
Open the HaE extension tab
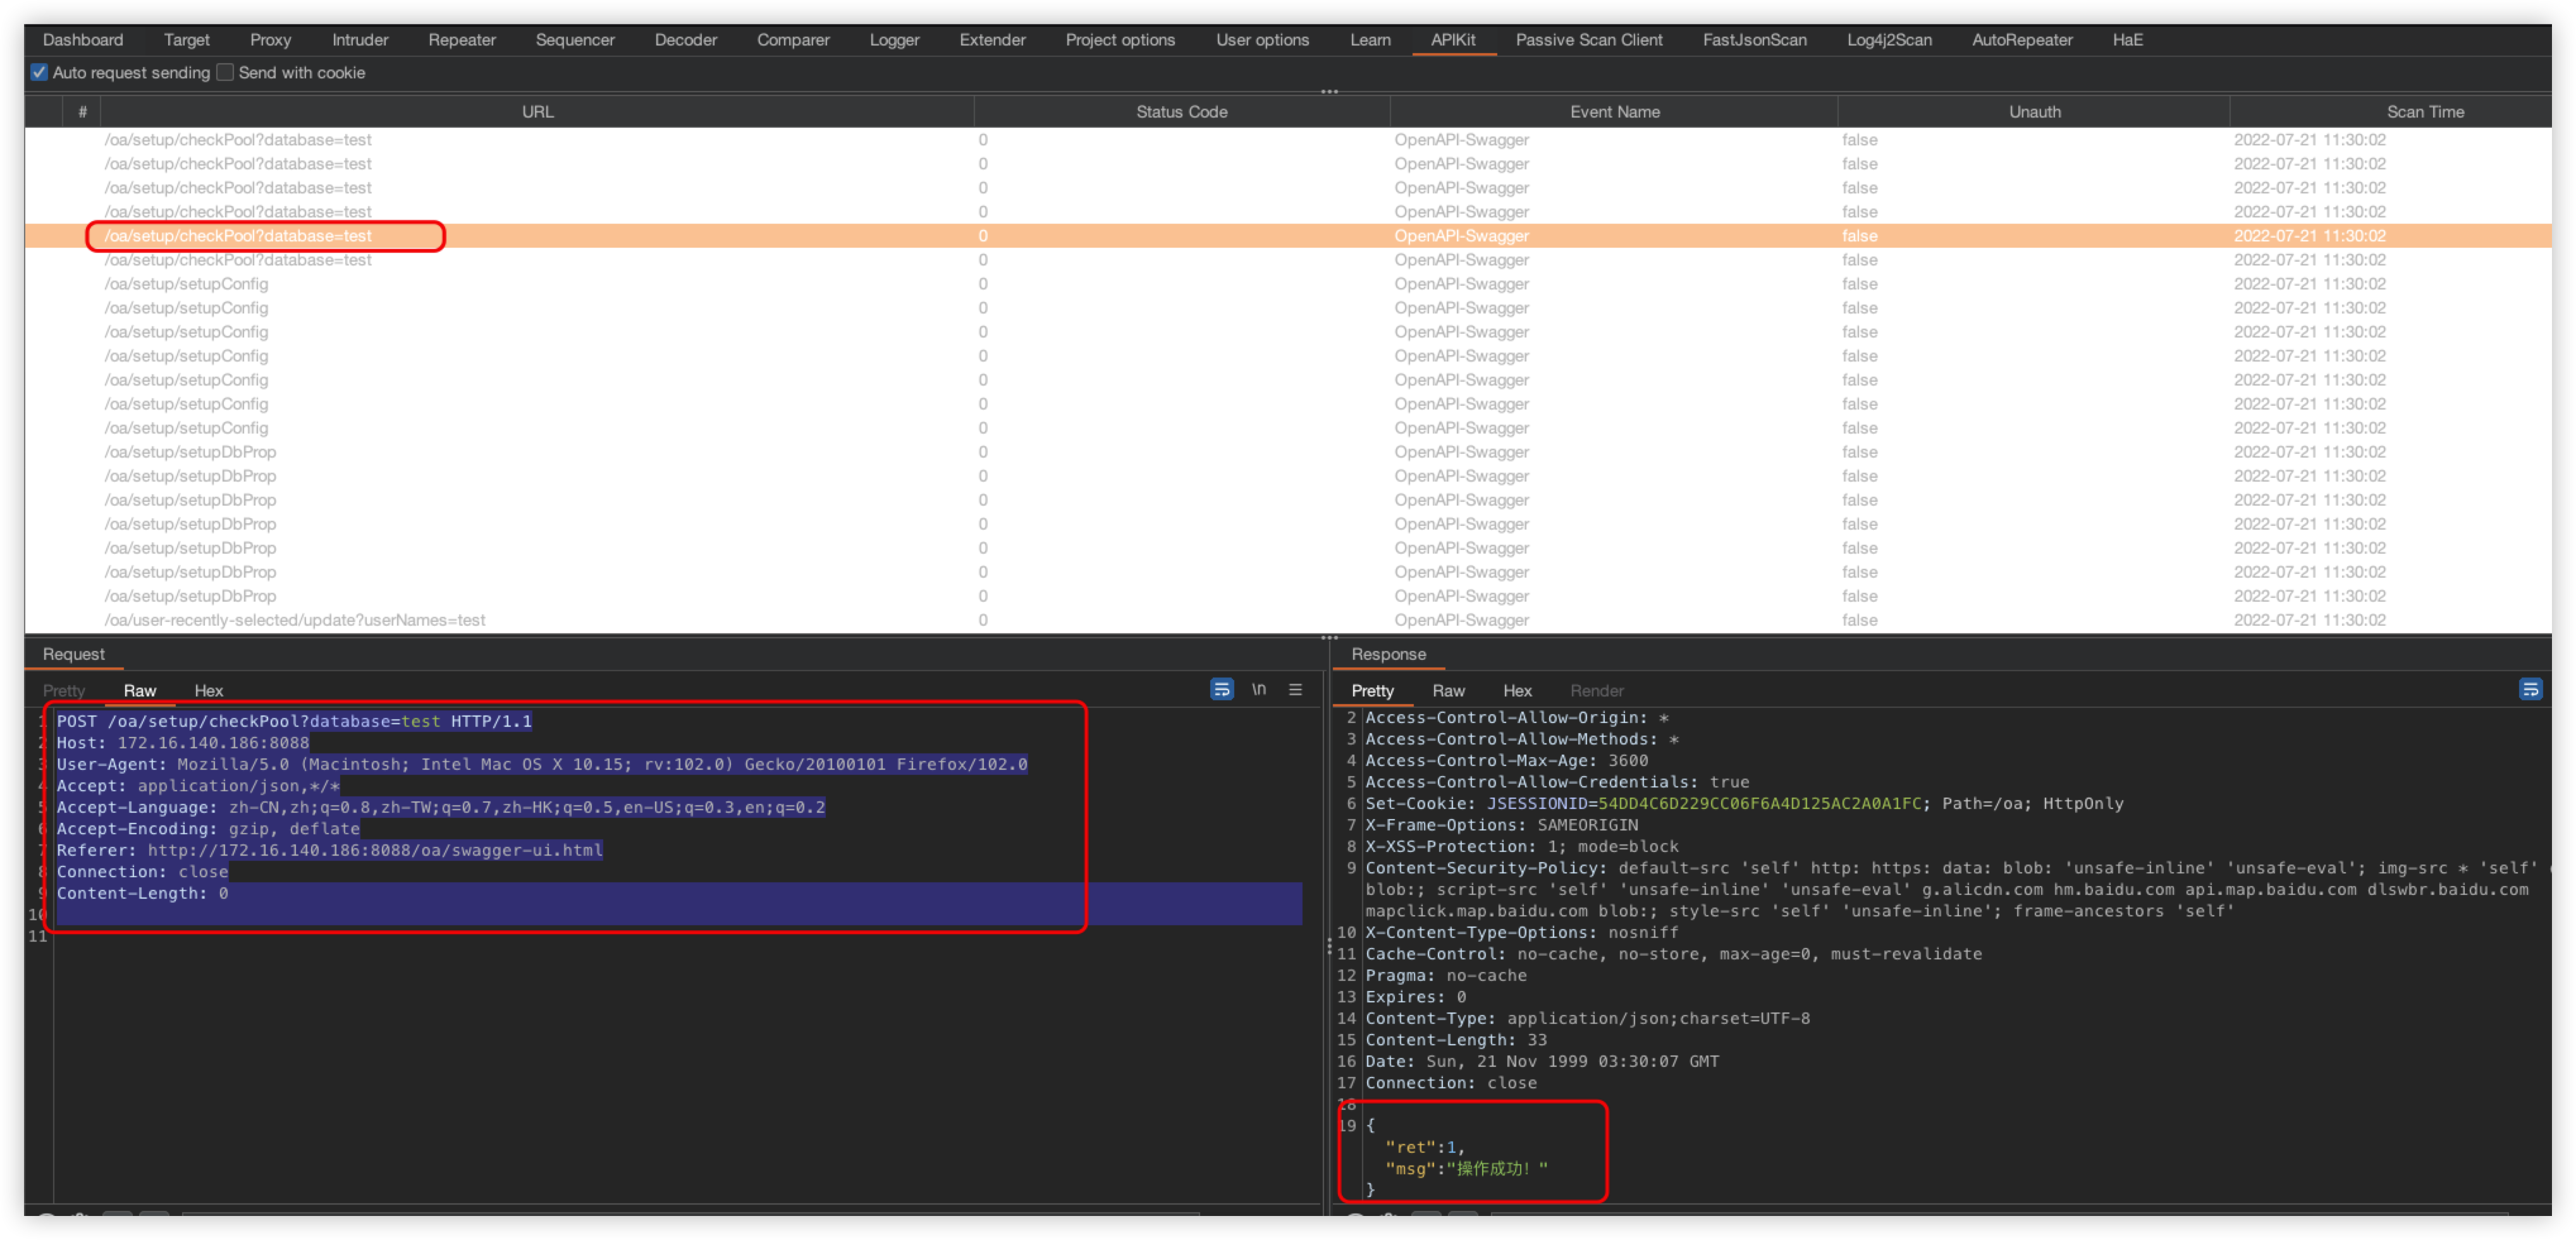point(2127,40)
